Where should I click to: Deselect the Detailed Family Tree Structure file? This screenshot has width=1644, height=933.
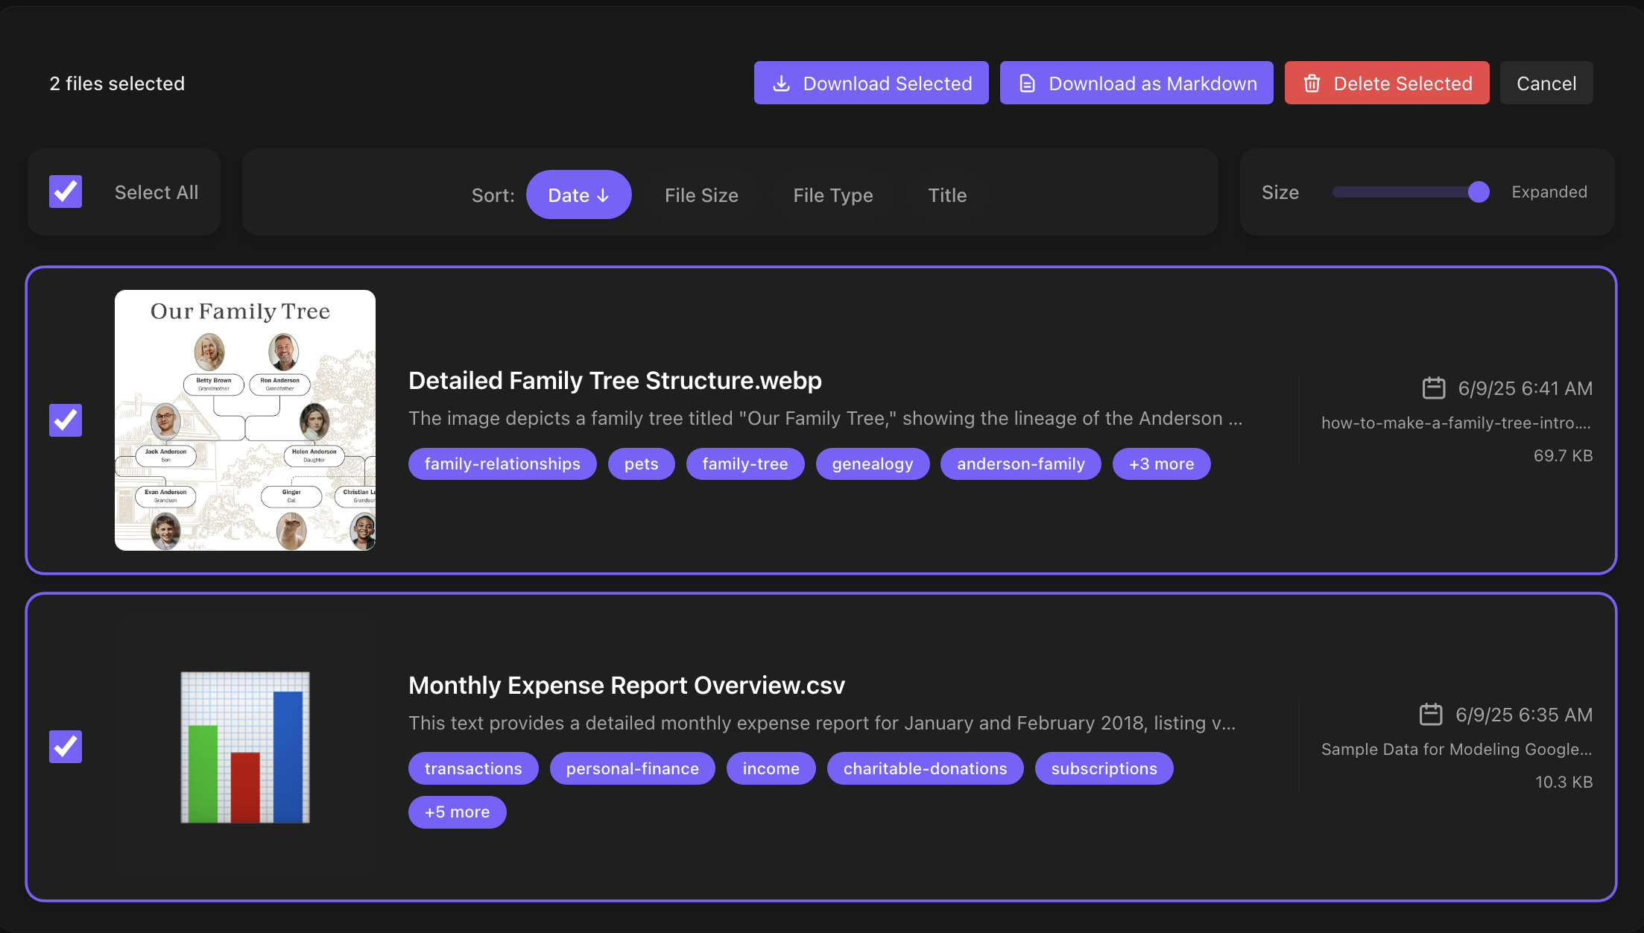pos(65,420)
